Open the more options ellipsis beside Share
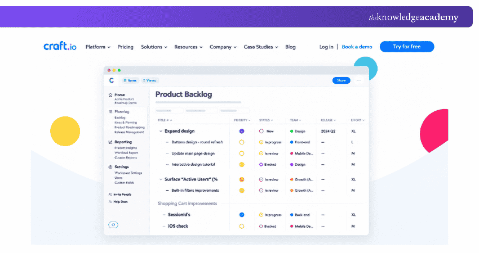 tap(359, 80)
